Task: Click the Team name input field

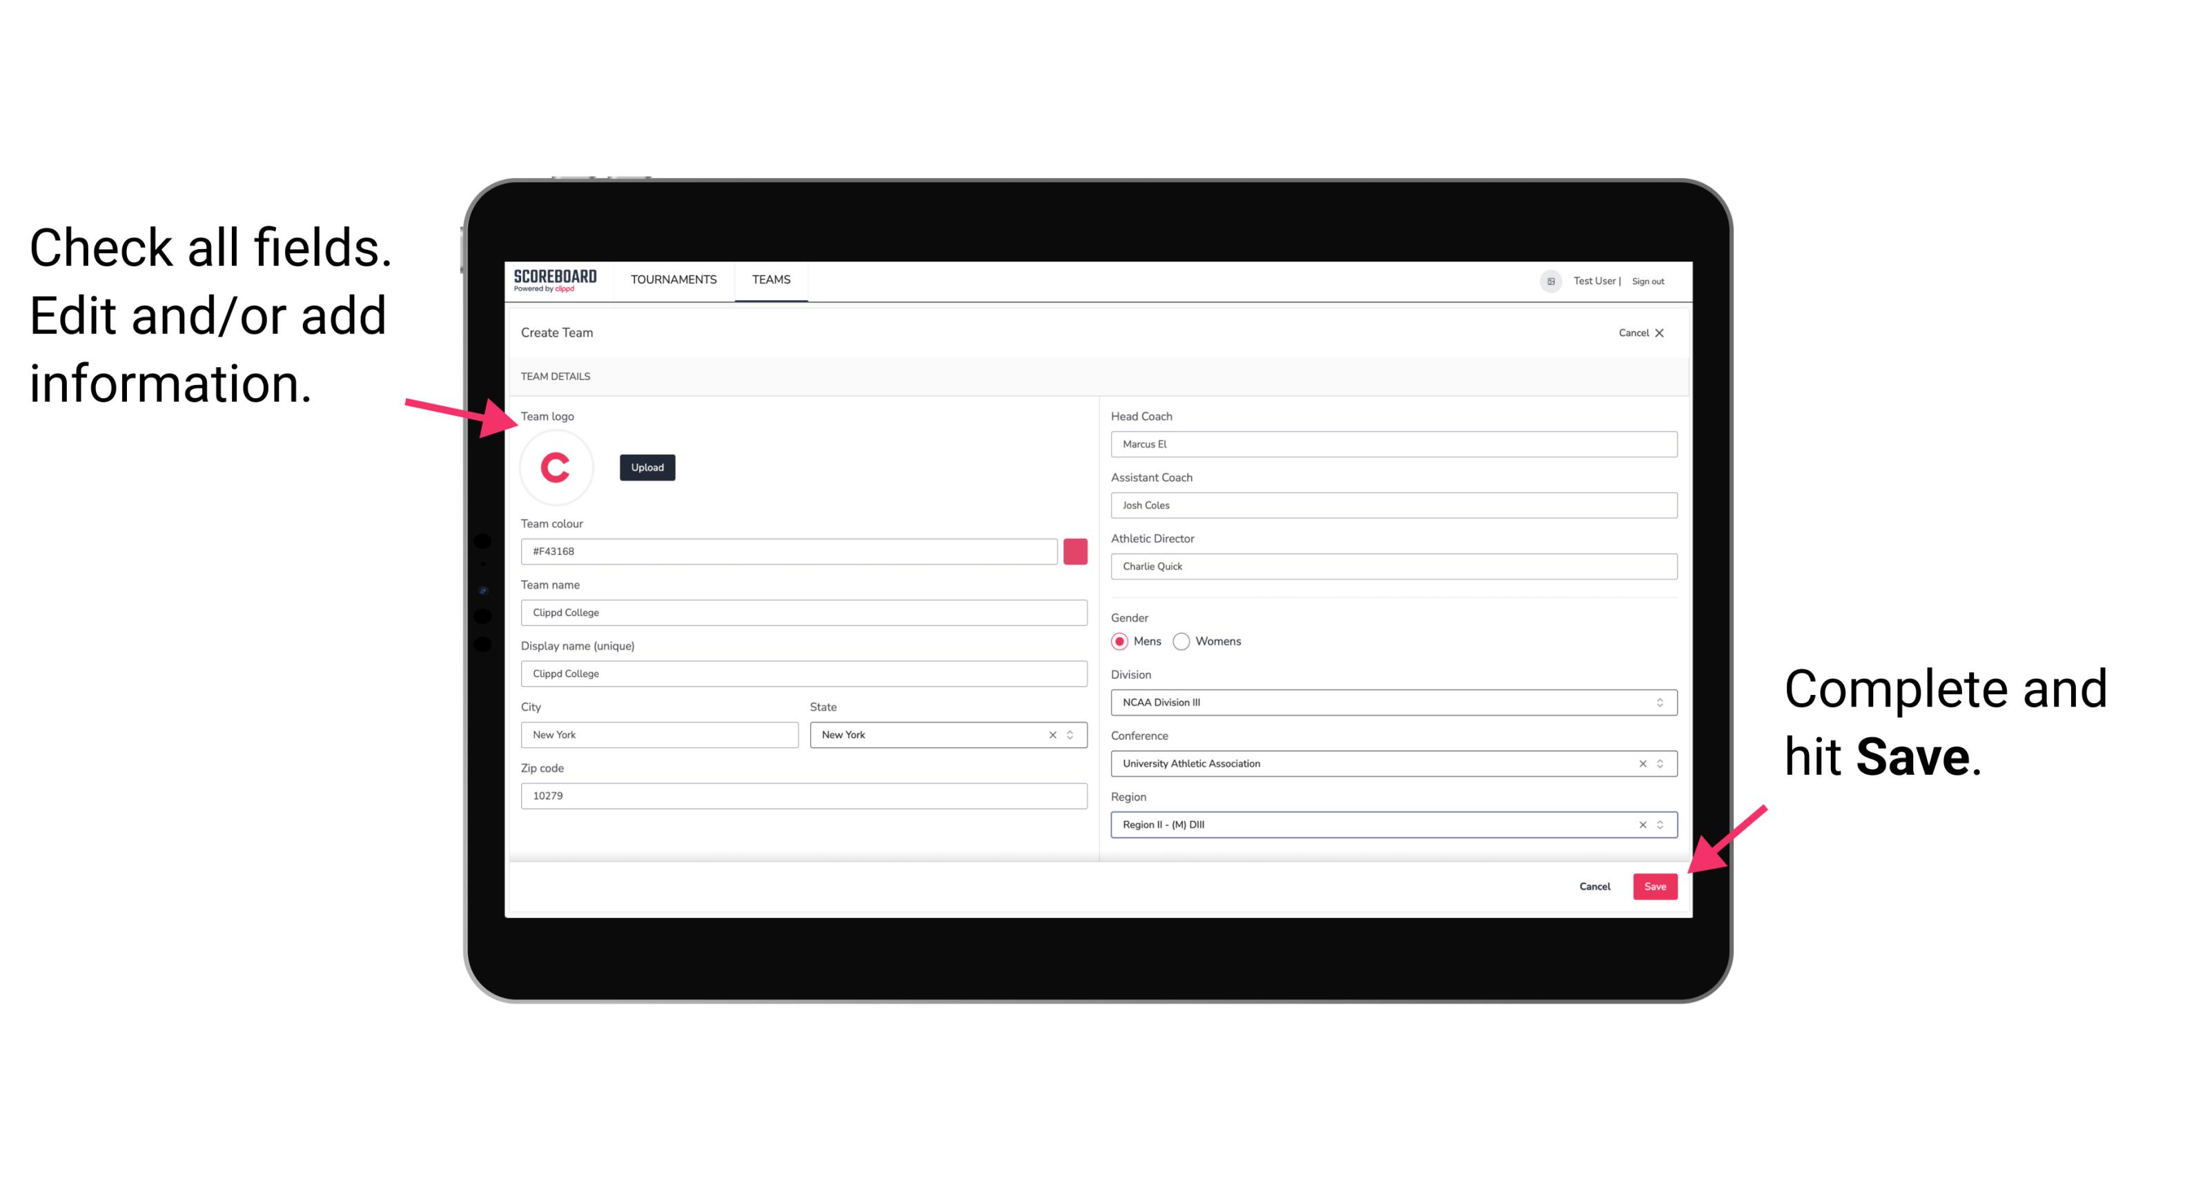Action: click(x=805, y=610)
